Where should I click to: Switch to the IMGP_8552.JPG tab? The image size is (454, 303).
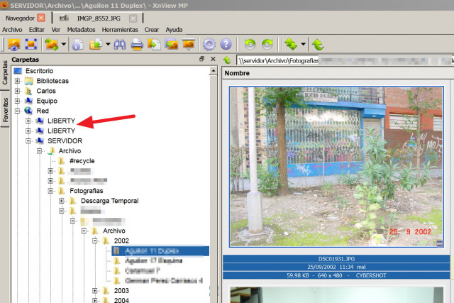pyautogui.click(x=99, y=18)
